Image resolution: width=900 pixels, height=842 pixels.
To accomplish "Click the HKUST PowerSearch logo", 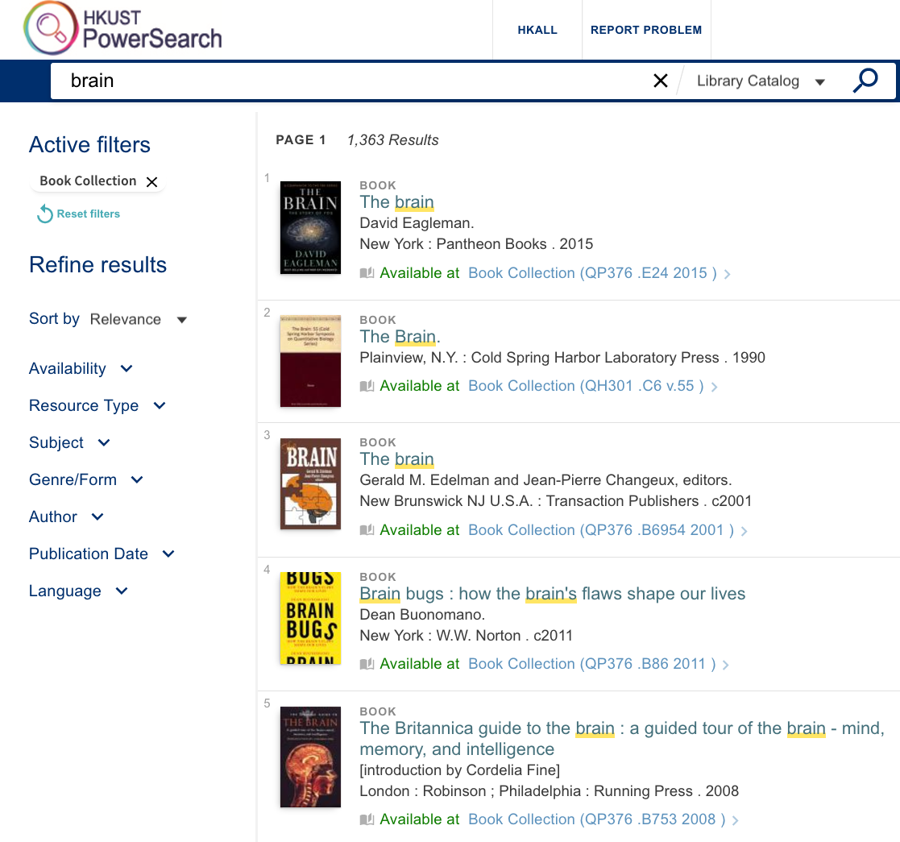I will [x=122, y=29].
